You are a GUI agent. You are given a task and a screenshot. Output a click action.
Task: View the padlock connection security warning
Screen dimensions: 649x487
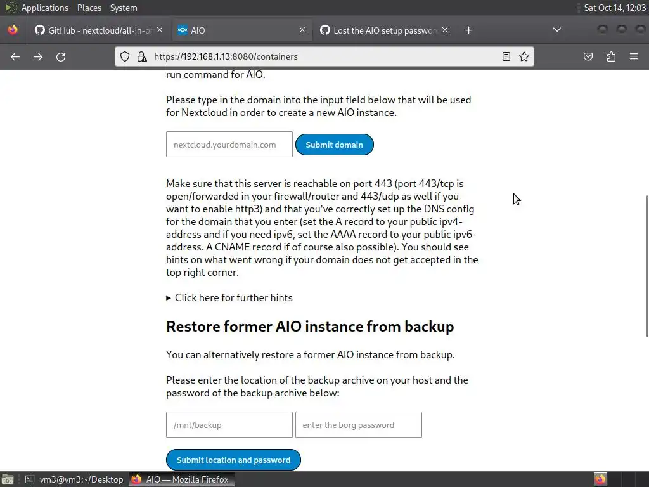(x=142, y=56)
